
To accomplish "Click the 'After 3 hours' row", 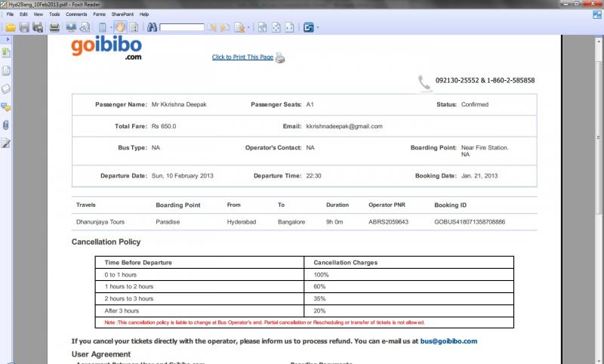I will [304, 311].
